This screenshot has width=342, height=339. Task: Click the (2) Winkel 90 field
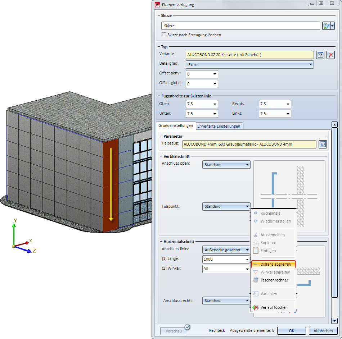[x=226, y=269]
